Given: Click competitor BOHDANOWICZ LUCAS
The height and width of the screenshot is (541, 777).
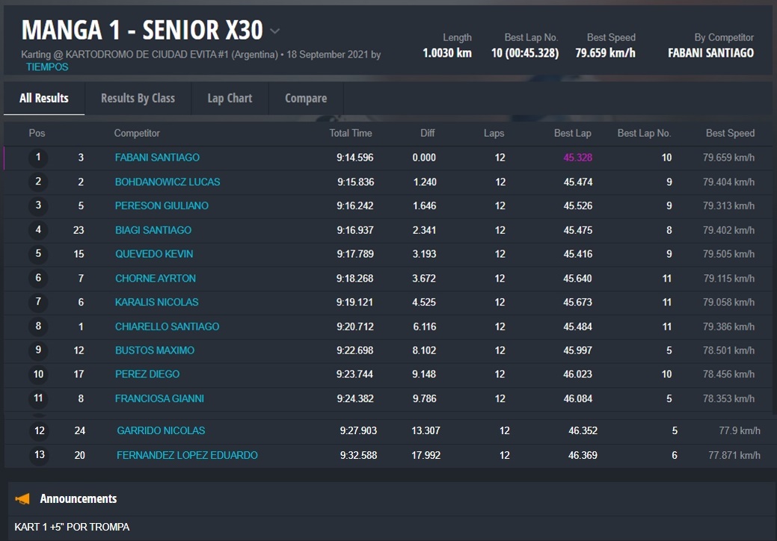Looking at the screenshot, I should point(168,182).
